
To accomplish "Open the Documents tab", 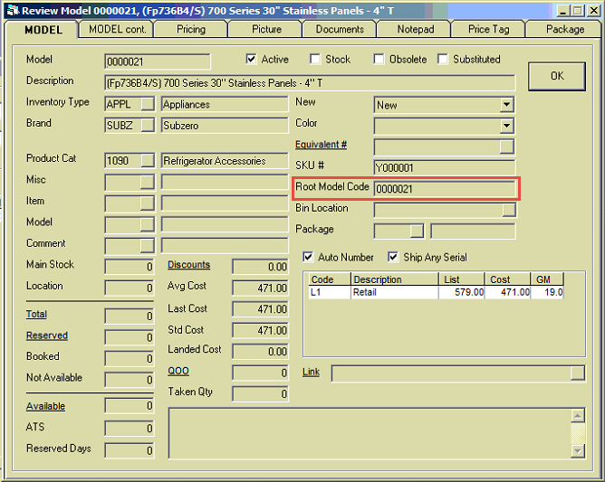I will (340, 29).
